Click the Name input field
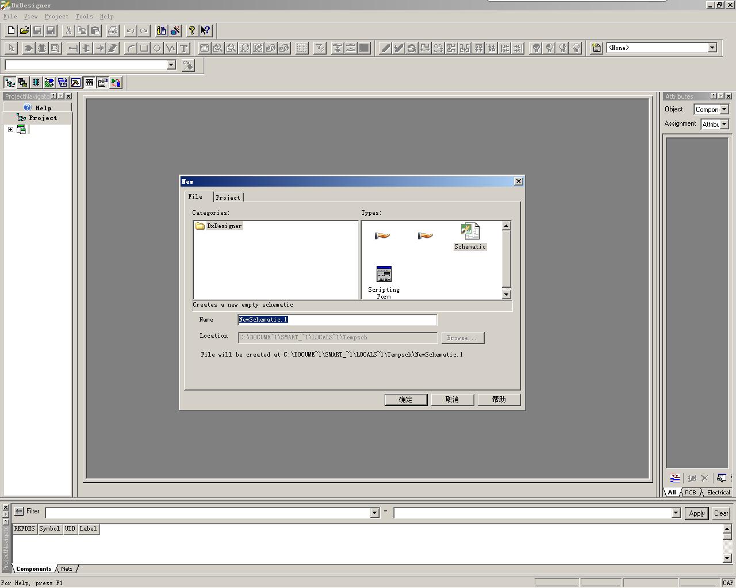Screen dimensions: 736x588 point(338,320)
